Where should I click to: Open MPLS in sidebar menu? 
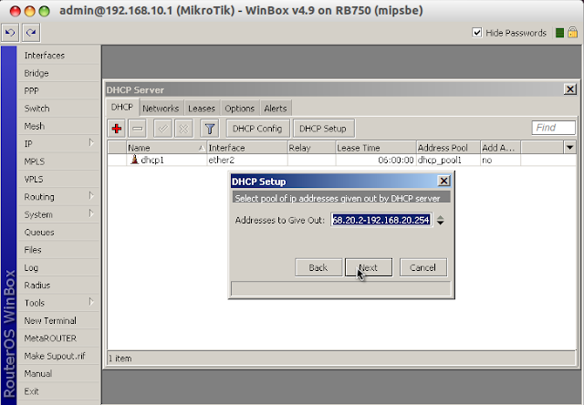pyautogui.click(x=58, y=161)
